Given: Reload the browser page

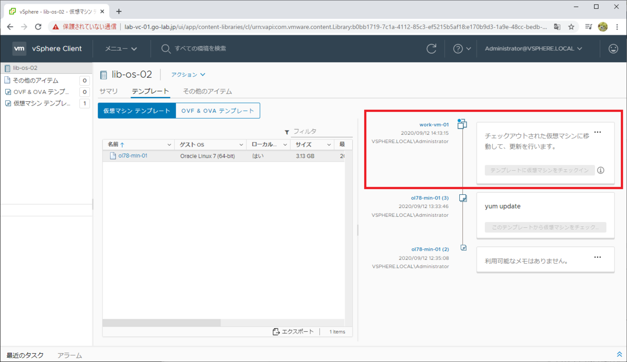Looking at the screenshot, I should (38, 27).
